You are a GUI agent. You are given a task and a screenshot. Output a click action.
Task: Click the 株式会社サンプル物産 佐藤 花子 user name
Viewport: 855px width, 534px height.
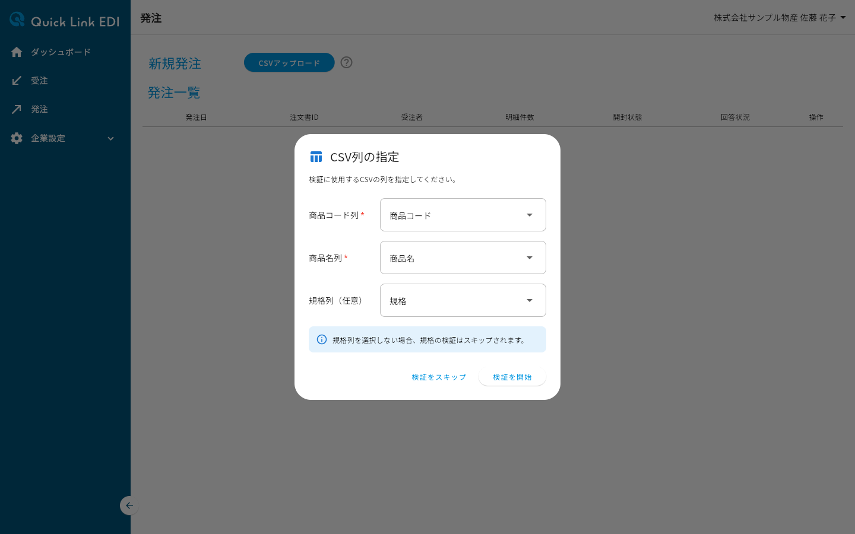point(775,18)
